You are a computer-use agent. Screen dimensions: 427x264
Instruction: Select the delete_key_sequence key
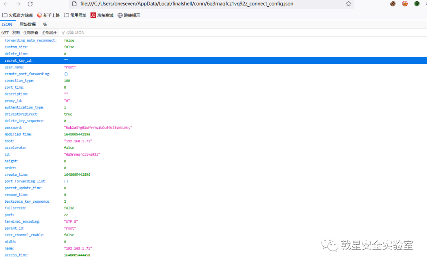pyautogui.click(x=25, y=121)
